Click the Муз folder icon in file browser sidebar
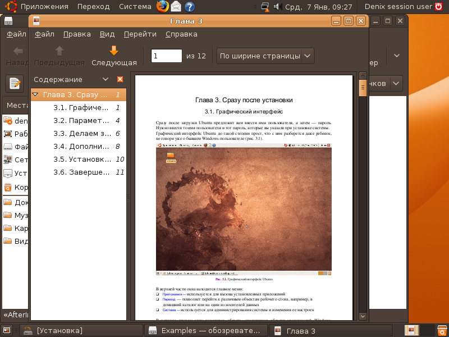This screenshot has height=337, width=449. (x=8, y=215)
